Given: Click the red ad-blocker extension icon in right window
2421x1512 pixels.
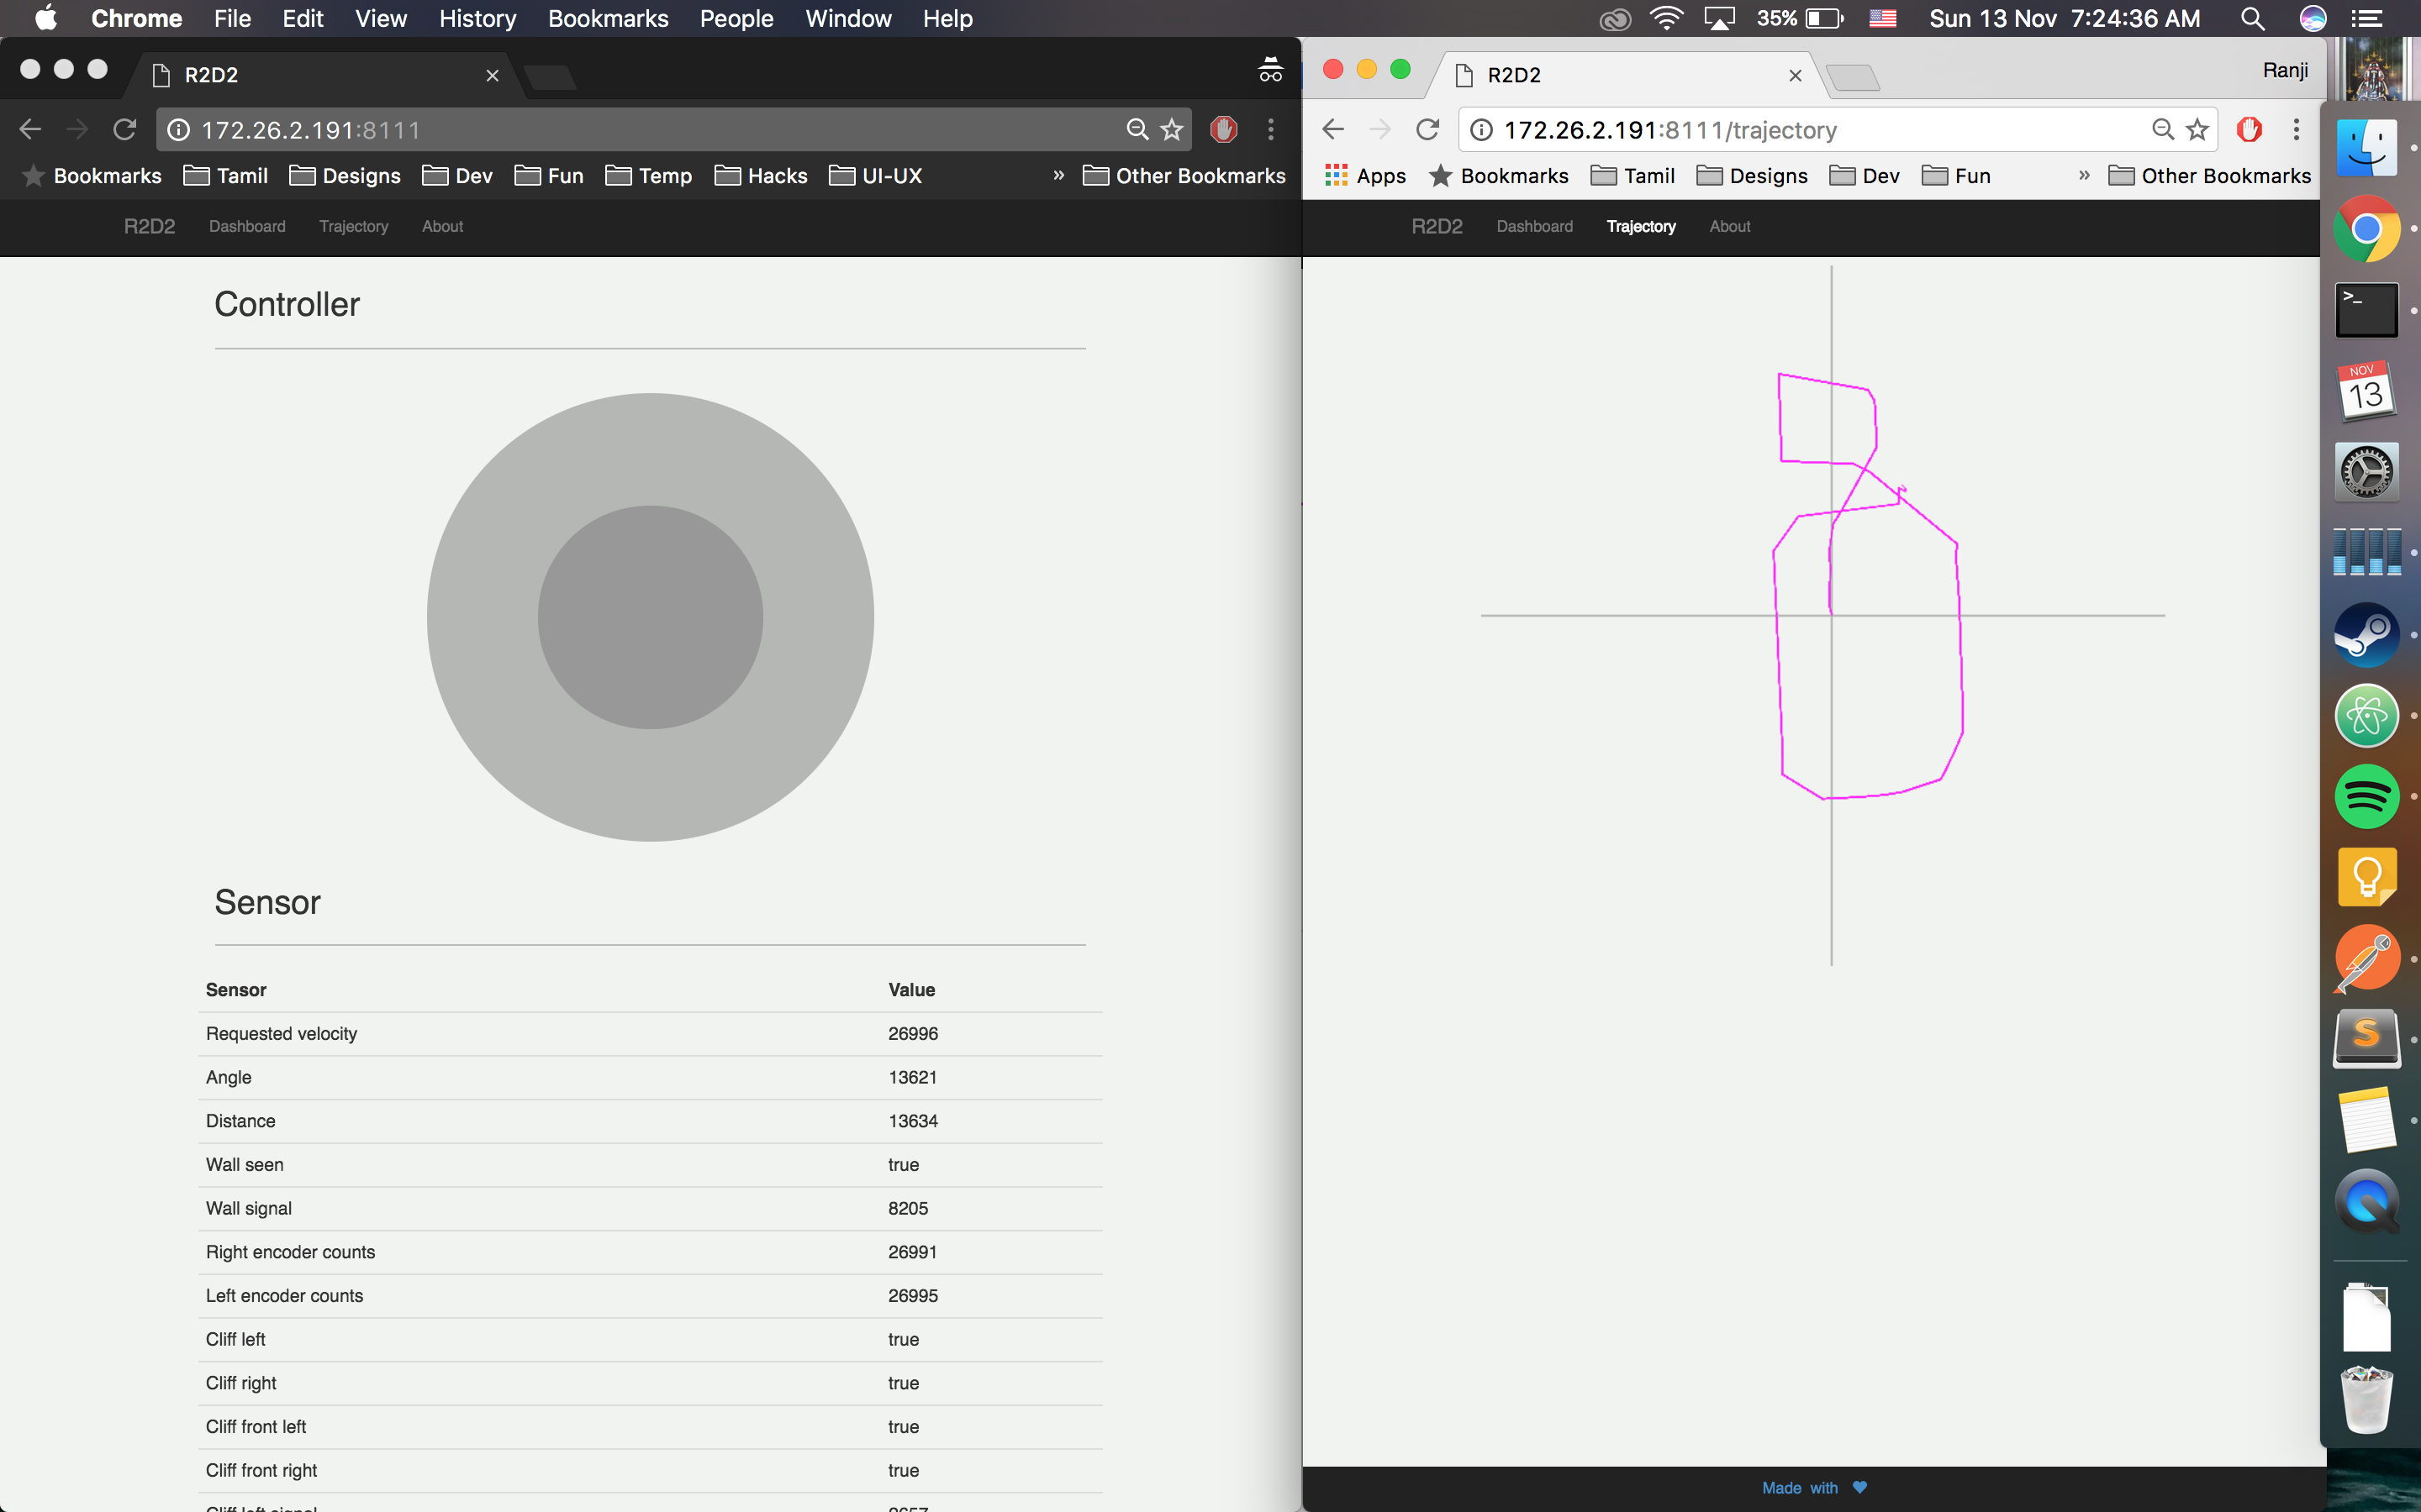Looking at the screenshot, I should pyautogui.click(x=2249, y=129).
